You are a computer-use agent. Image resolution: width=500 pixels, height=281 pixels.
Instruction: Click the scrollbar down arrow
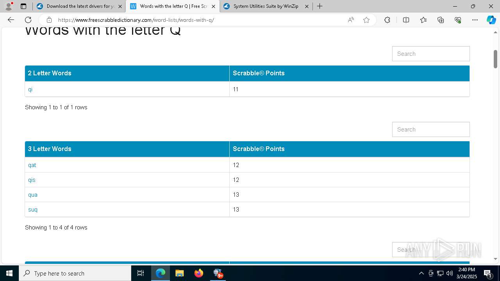coord(495,259)
